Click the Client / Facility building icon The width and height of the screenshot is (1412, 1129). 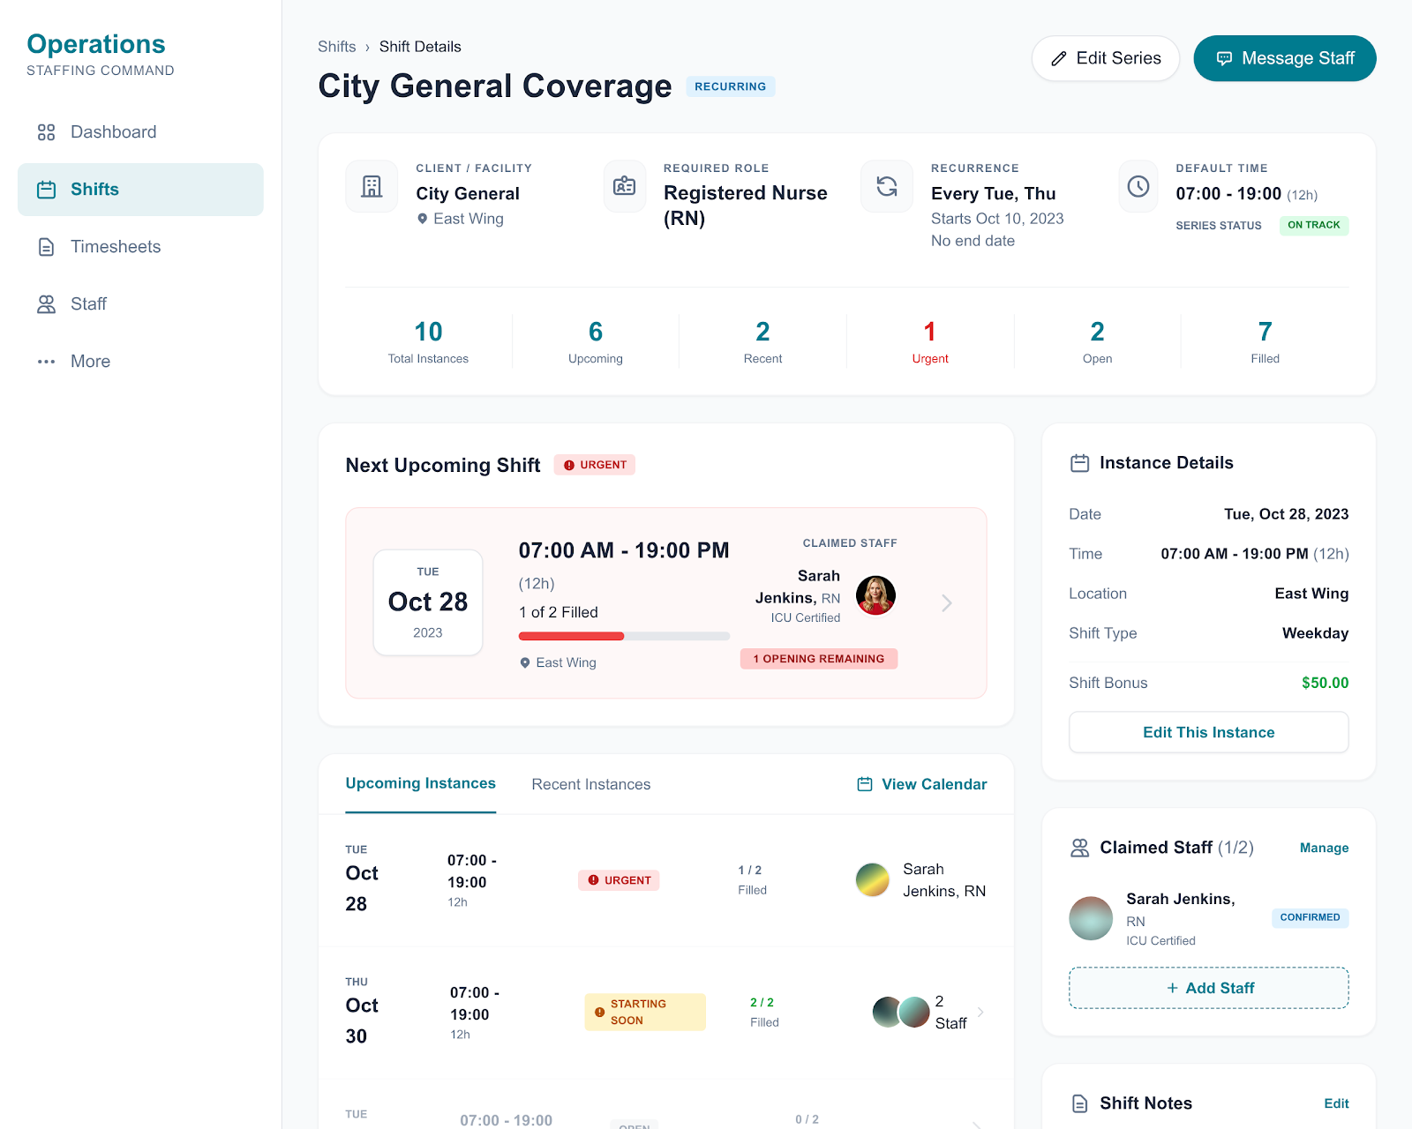click(x=372, y=186)
